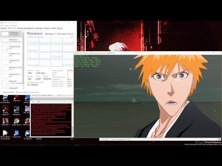Screen dimensions: 222x166
Task: Switch to the Services tab
Action: [x=60, y=28]
